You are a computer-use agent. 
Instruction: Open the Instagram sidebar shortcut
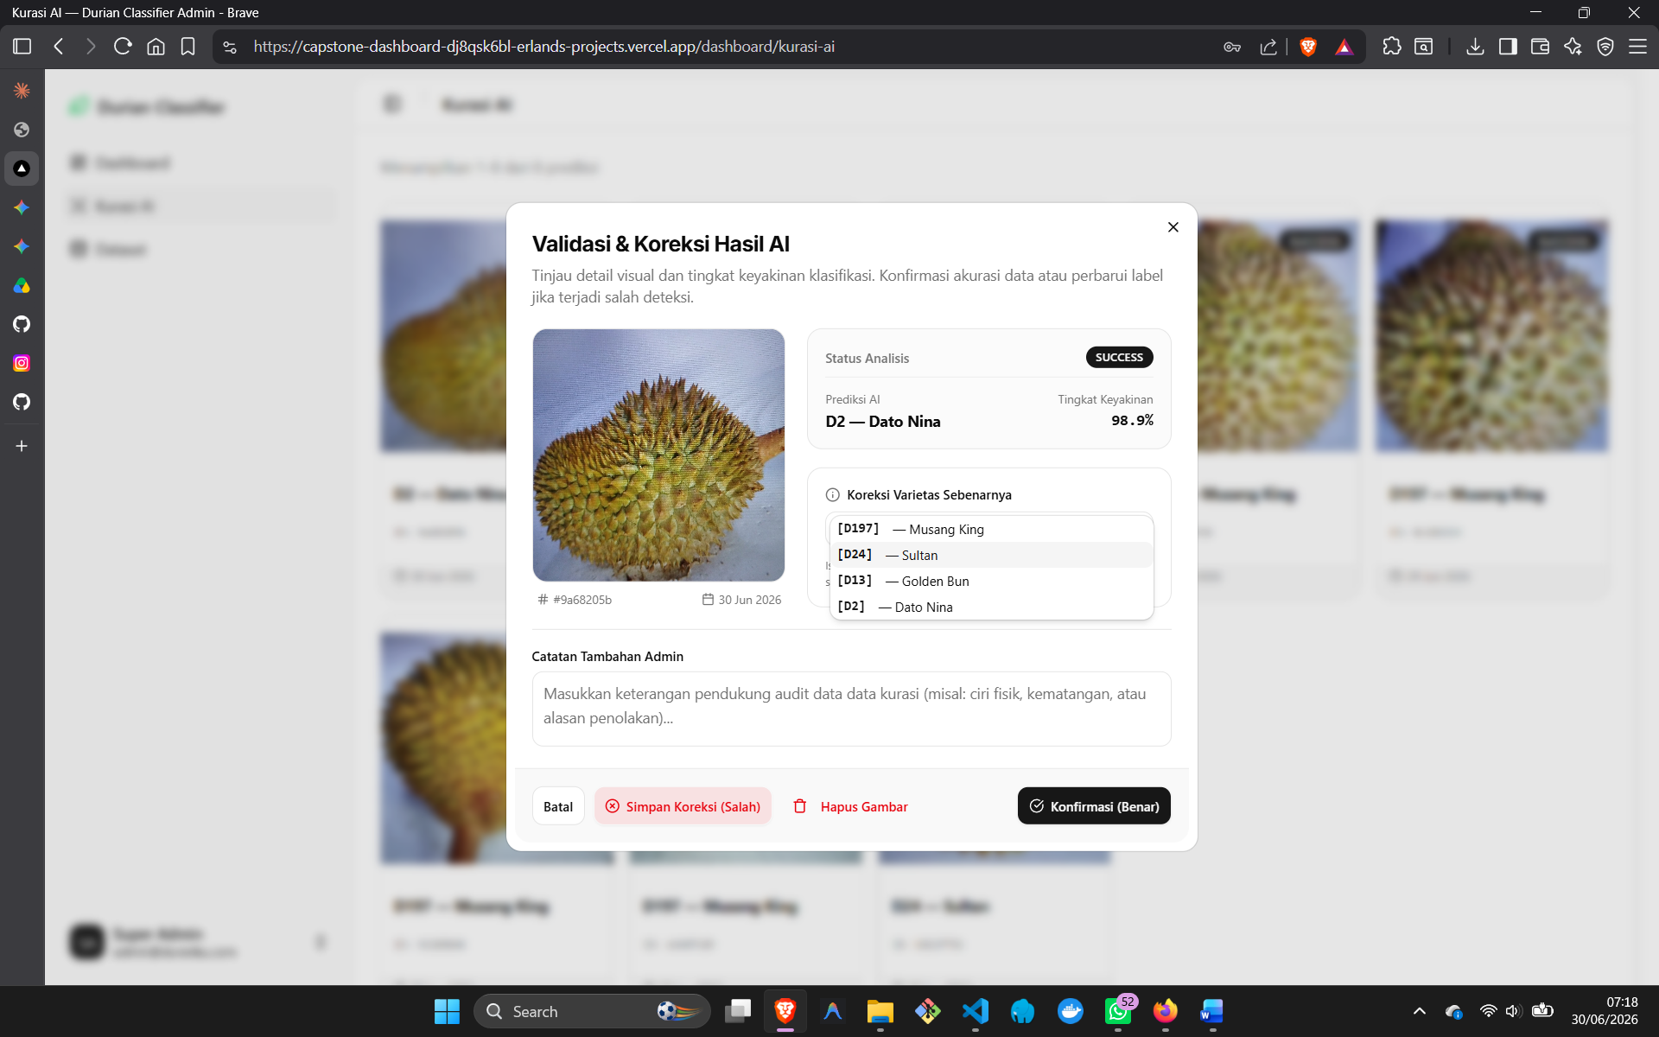click(22, 363)
